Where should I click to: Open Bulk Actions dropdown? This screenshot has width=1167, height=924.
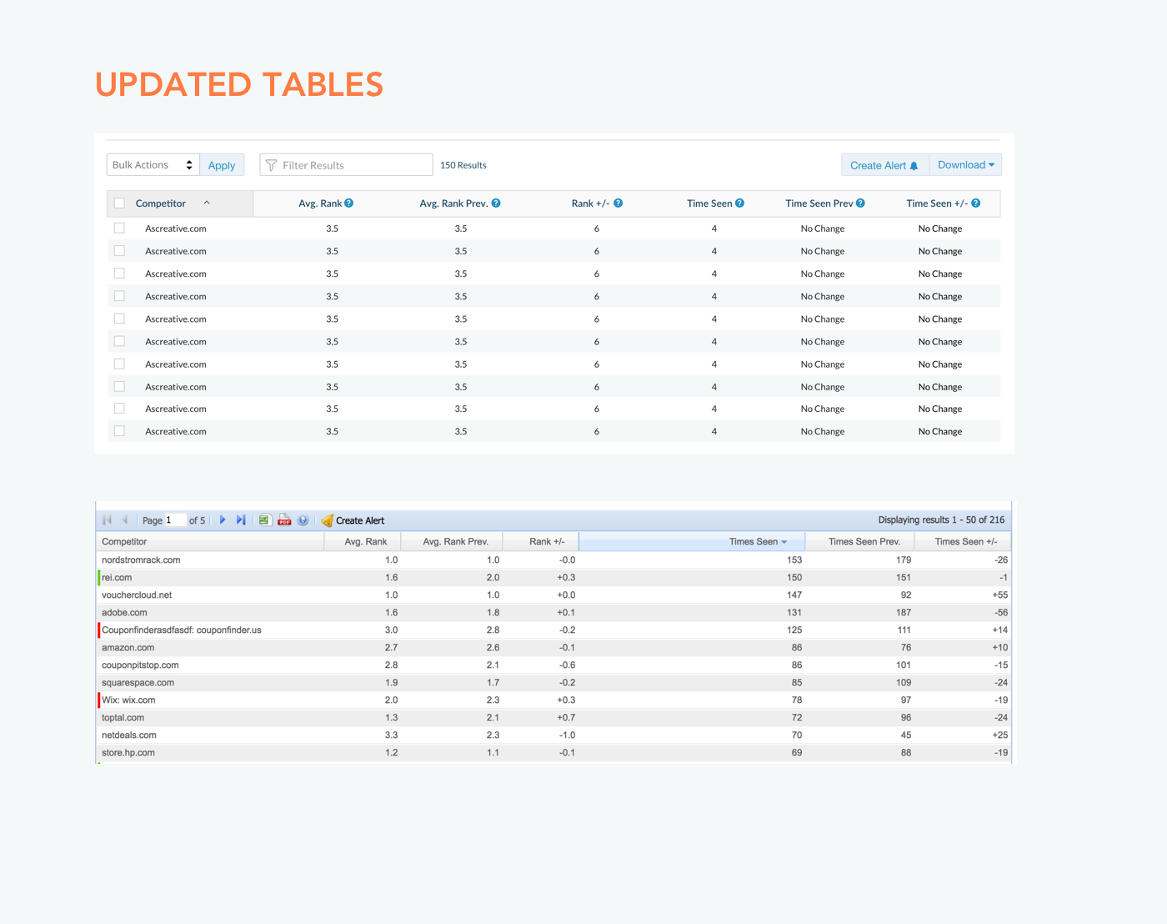153,164
